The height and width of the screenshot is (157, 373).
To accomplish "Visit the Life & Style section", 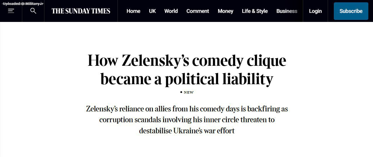I will (x=255, y=11).
